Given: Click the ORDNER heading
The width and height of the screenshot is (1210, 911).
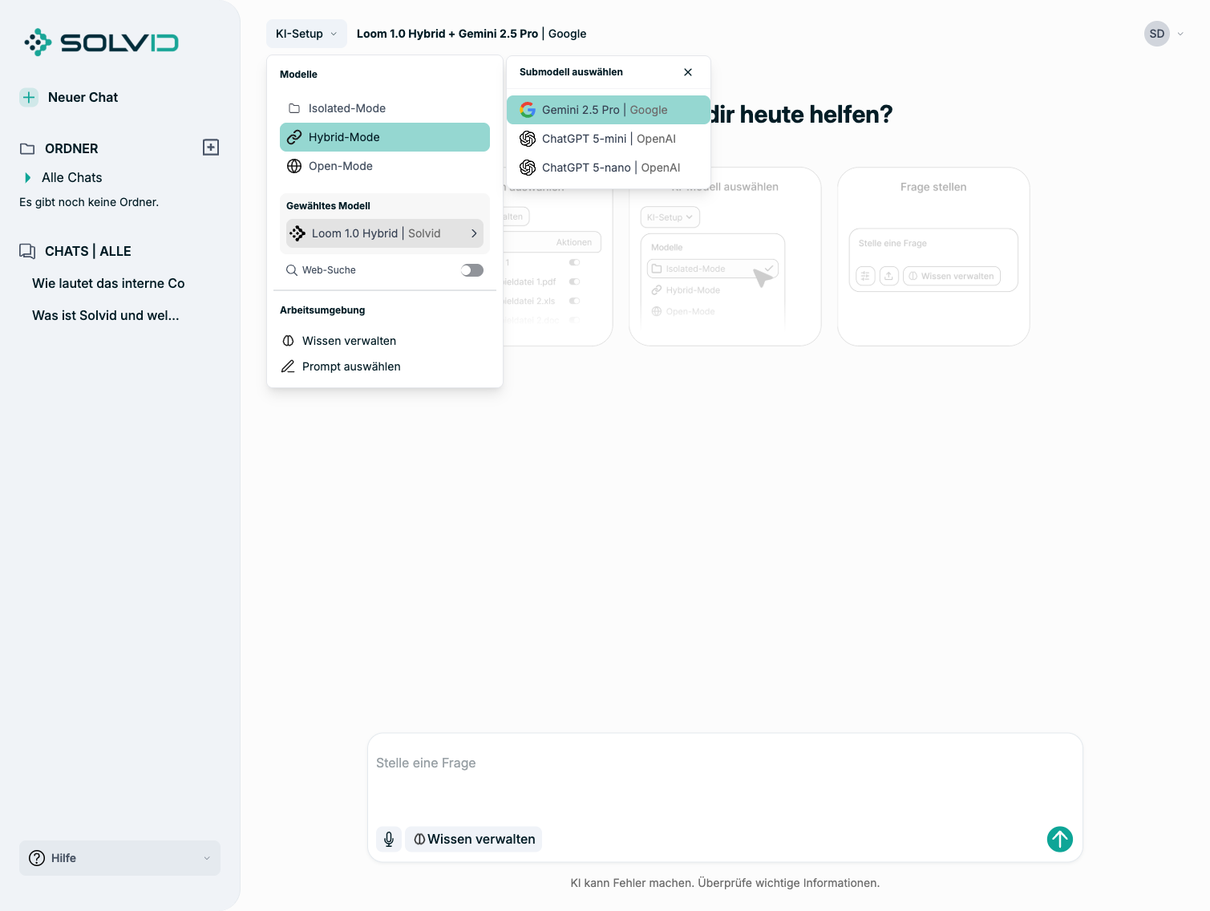Looking at the screenshot, I should tap(71, 148).
